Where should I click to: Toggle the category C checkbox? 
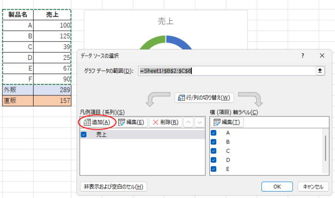(x=214, y=151)
